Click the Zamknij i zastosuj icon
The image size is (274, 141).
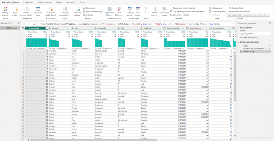[5, 9]
